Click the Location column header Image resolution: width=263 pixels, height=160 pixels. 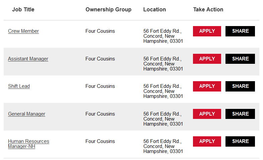tap(154, 9)
